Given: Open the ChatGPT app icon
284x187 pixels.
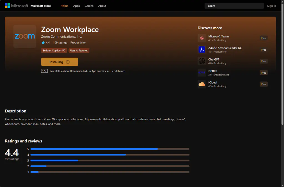Looking at the screenshot, I should (202, 61).
